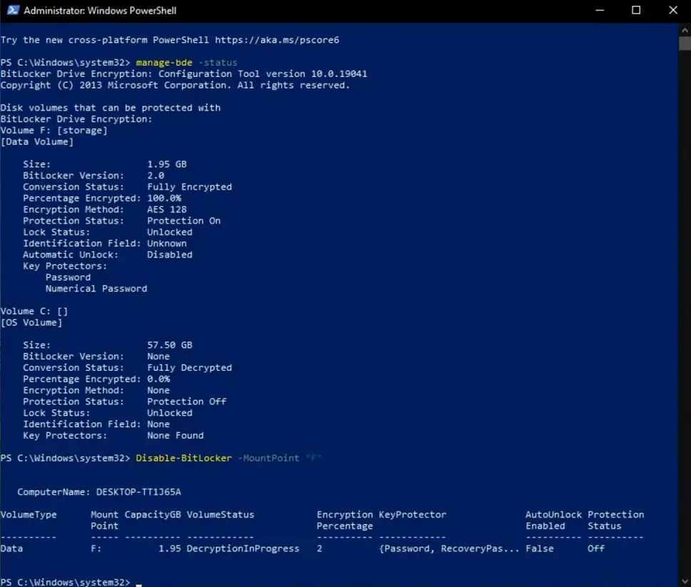Click the KeyProtector column header
Screen dimensions: 691x587
(412, 515)
